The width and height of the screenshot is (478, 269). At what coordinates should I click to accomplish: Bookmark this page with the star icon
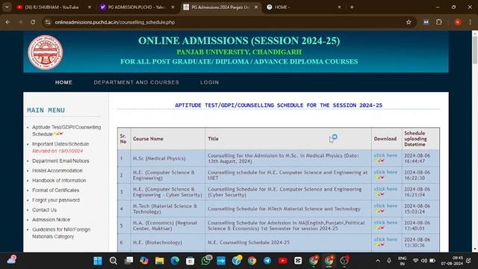pos(409,22)
